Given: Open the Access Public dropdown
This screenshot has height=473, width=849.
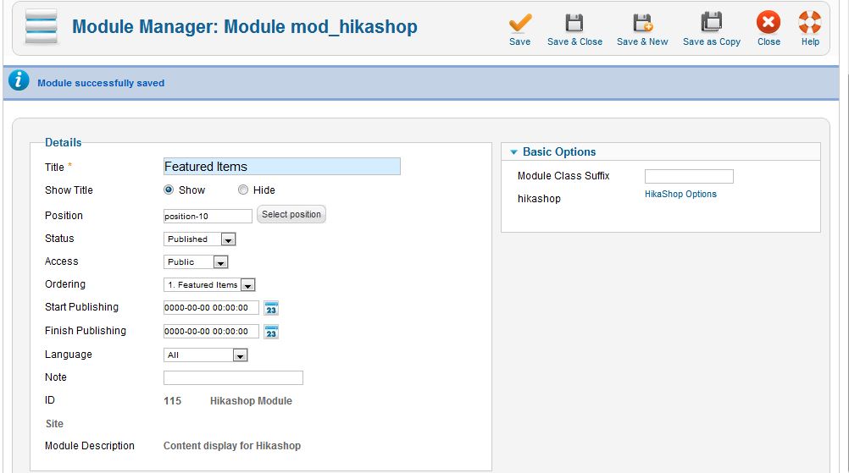Looking at the screenshot, I should 196,262.
